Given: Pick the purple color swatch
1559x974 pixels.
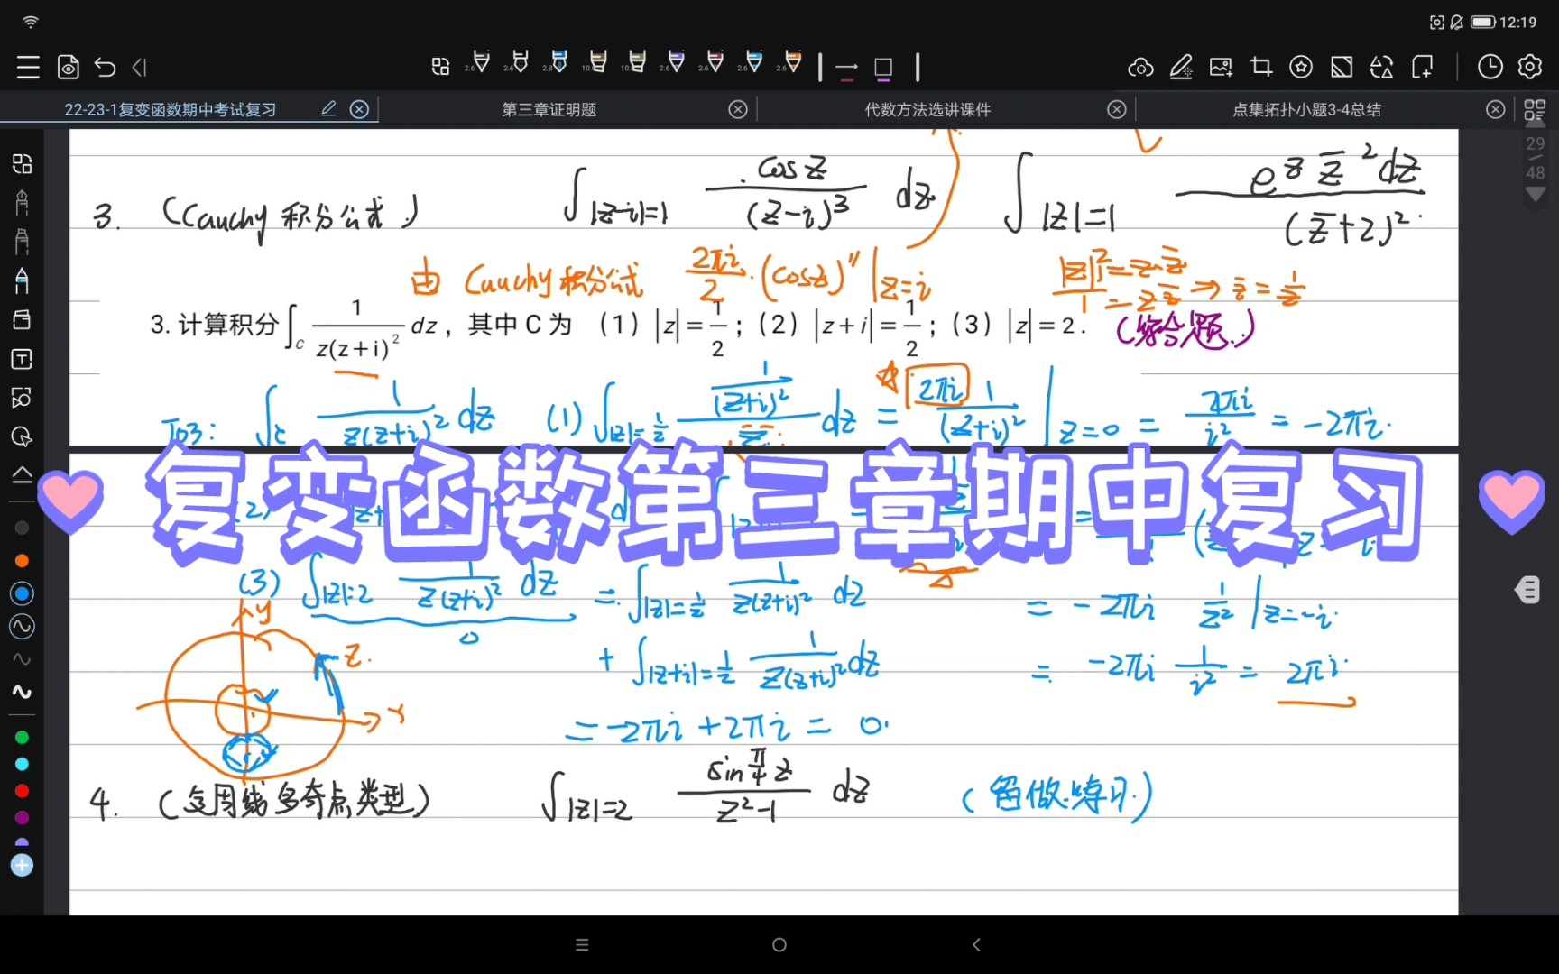Looking at the screenshot, I should click(22, 818).
